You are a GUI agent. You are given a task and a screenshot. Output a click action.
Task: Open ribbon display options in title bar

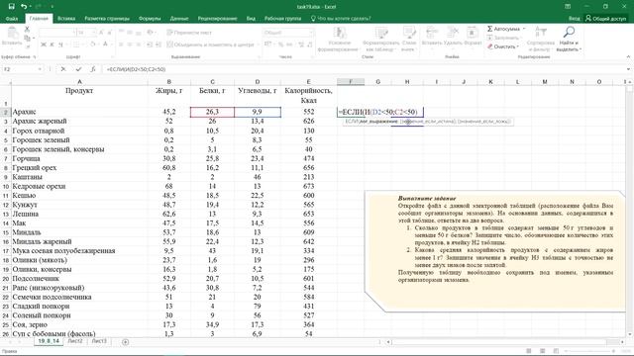point(568,7)
